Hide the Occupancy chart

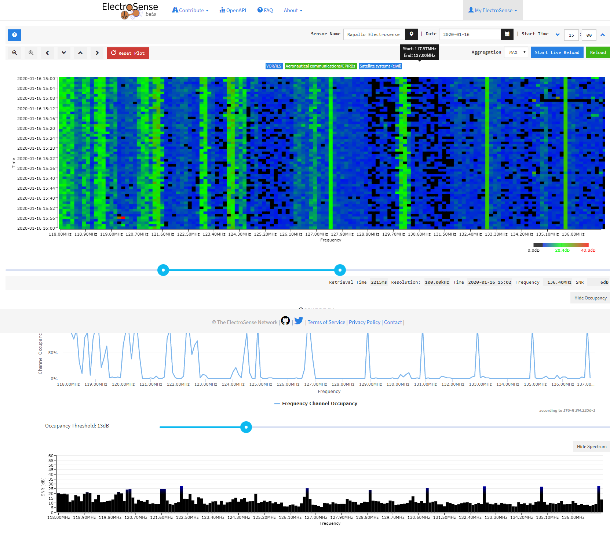(x=590, y=298)
